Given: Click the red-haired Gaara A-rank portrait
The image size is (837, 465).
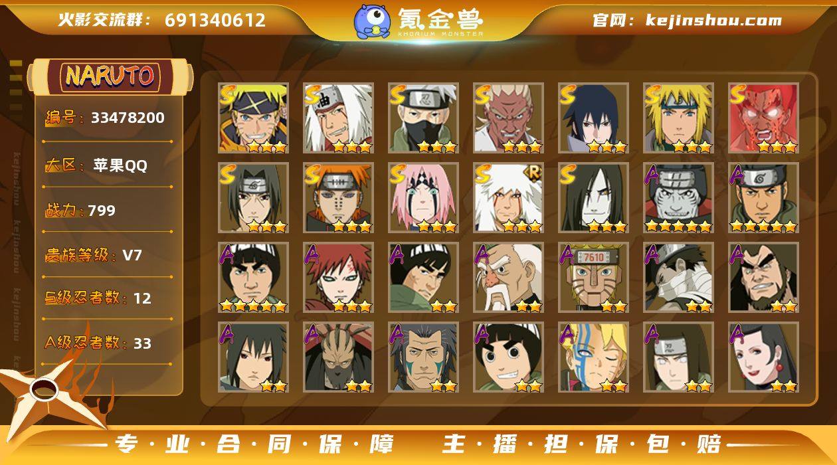Looking at the screenshot, I should tap(338, 278).
